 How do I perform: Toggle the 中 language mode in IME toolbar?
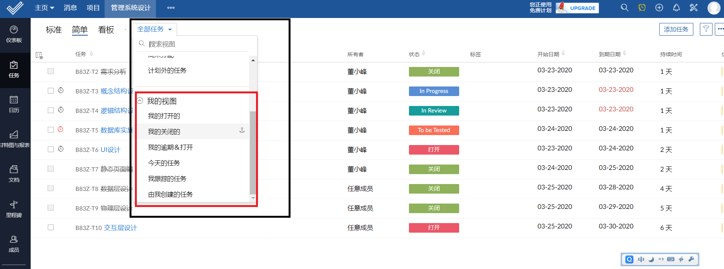(641, 259)
